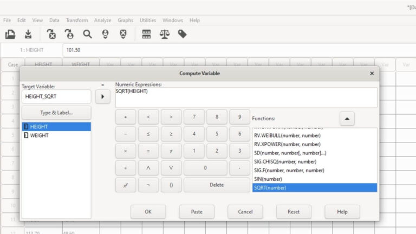Click the less-than-or-equal ≤ key
Viewport: 416px width, 234px height.
coord(148,134)
